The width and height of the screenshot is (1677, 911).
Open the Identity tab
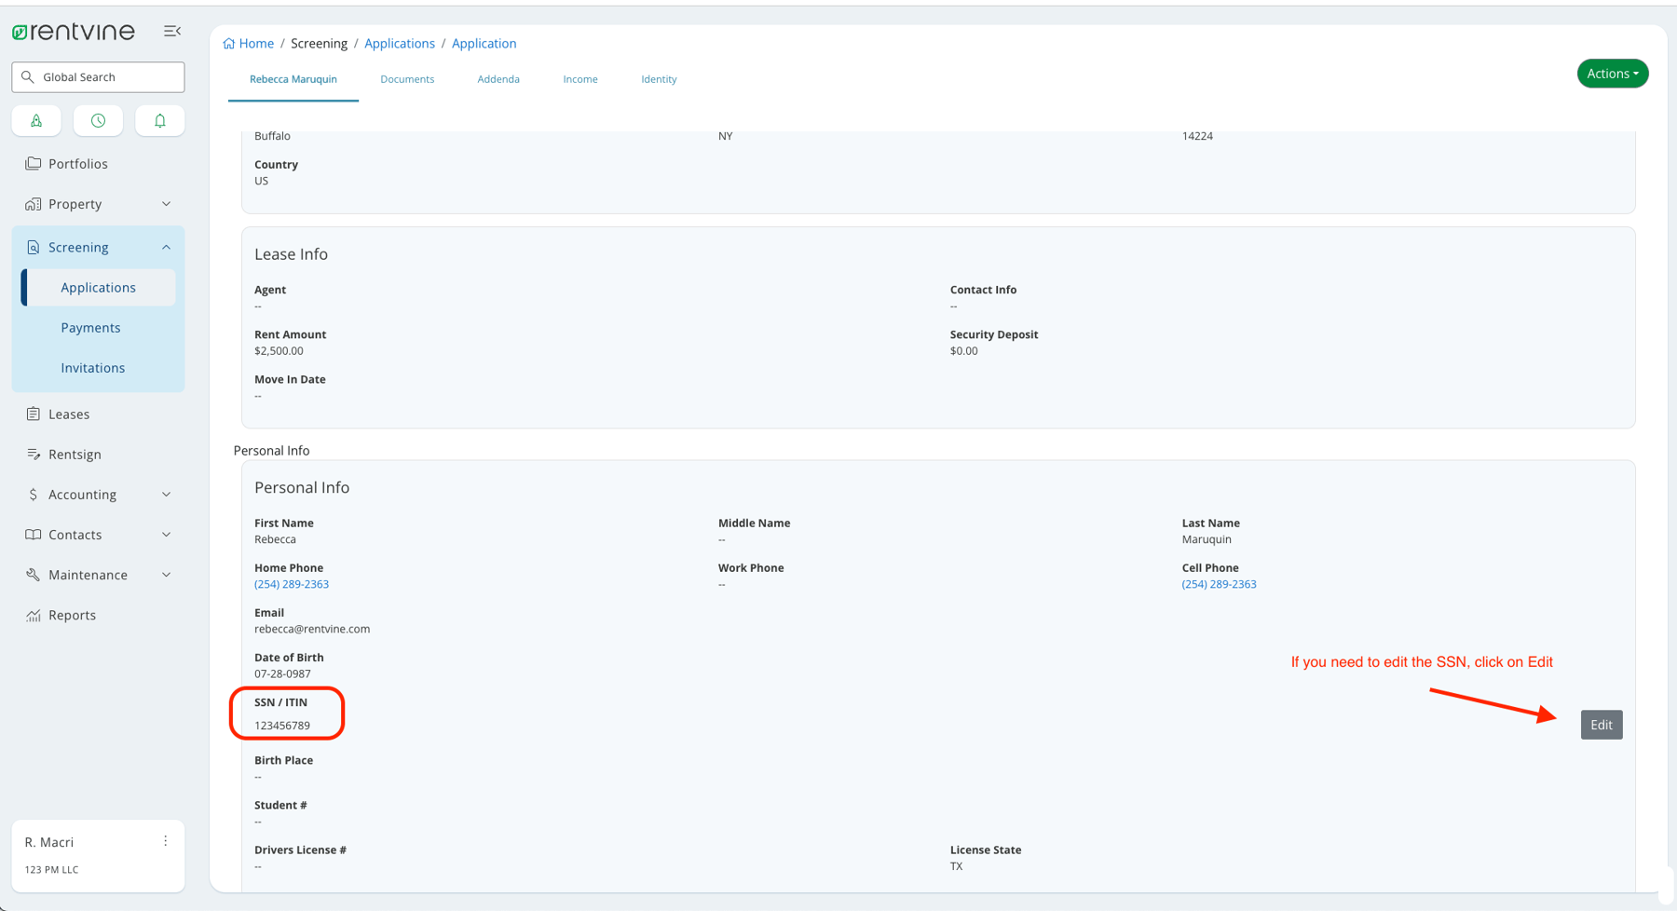(659, 79)
